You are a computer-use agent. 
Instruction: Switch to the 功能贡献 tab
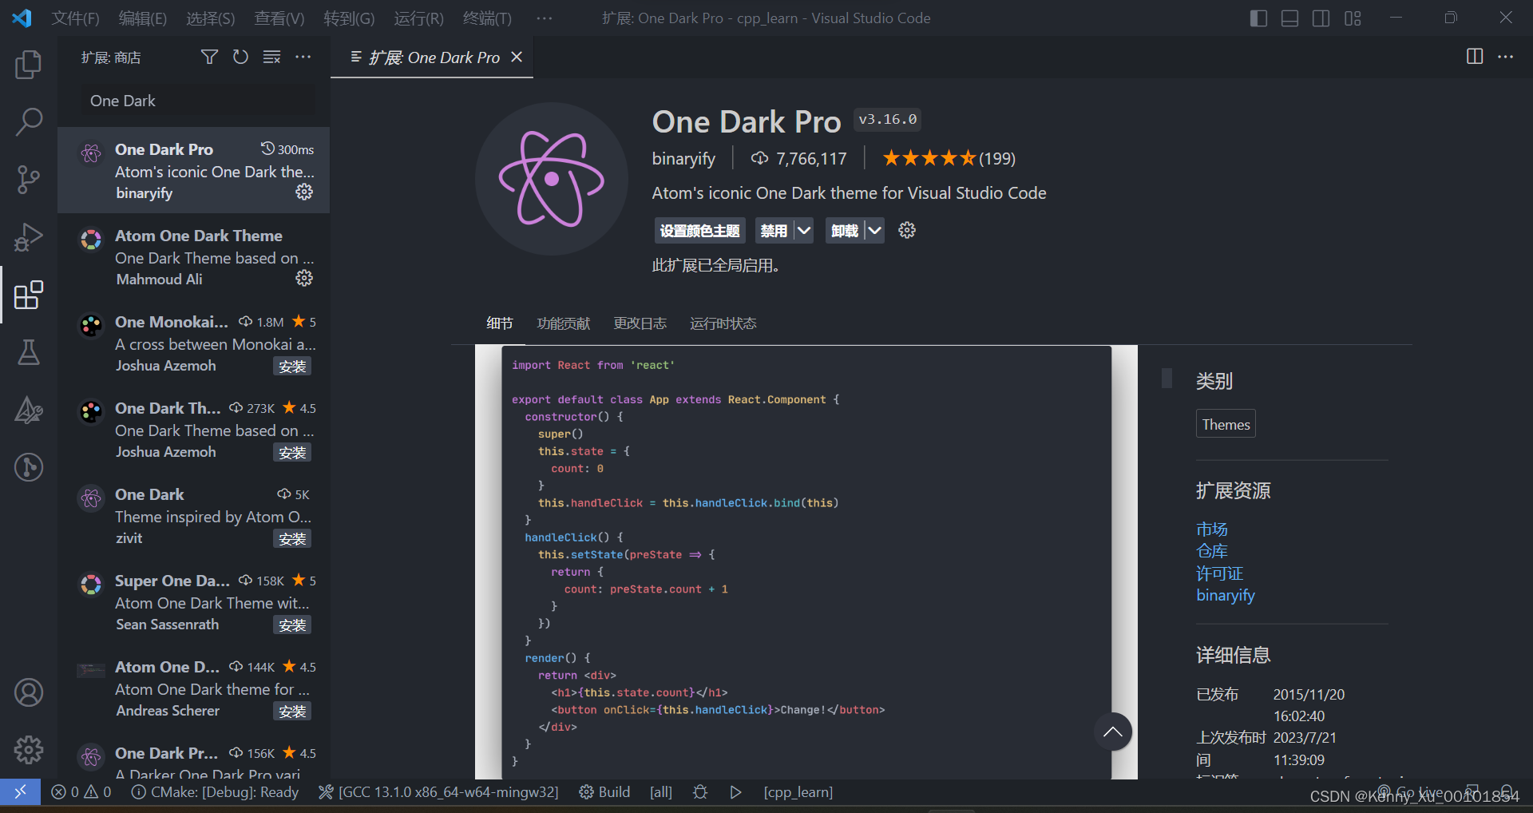pyautogui.click(x=564, y=323)
